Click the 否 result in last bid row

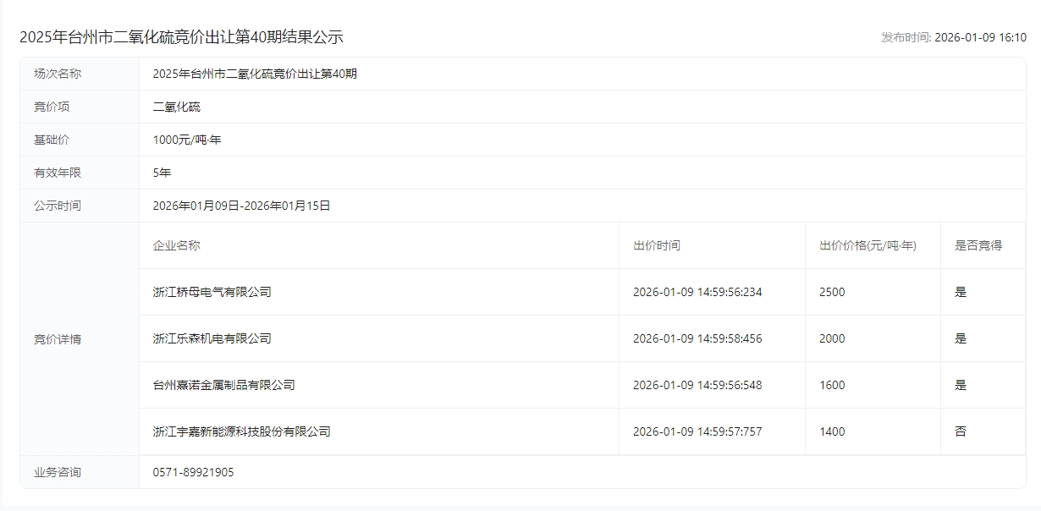(x=960, y=431)
